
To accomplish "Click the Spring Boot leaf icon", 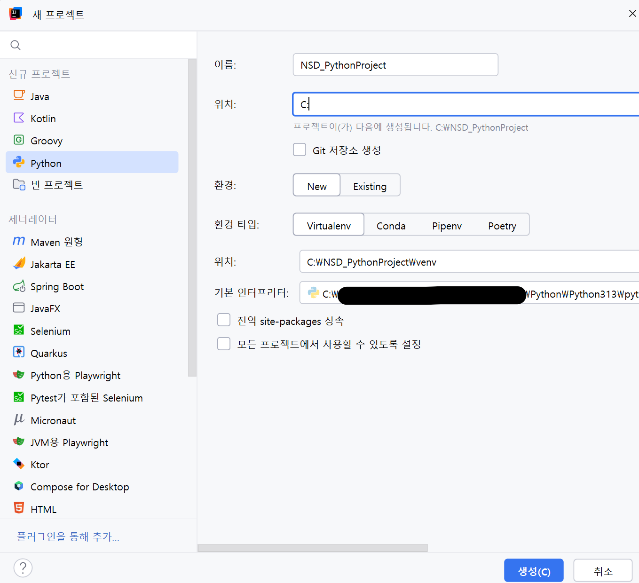I will tap(19, 286).
